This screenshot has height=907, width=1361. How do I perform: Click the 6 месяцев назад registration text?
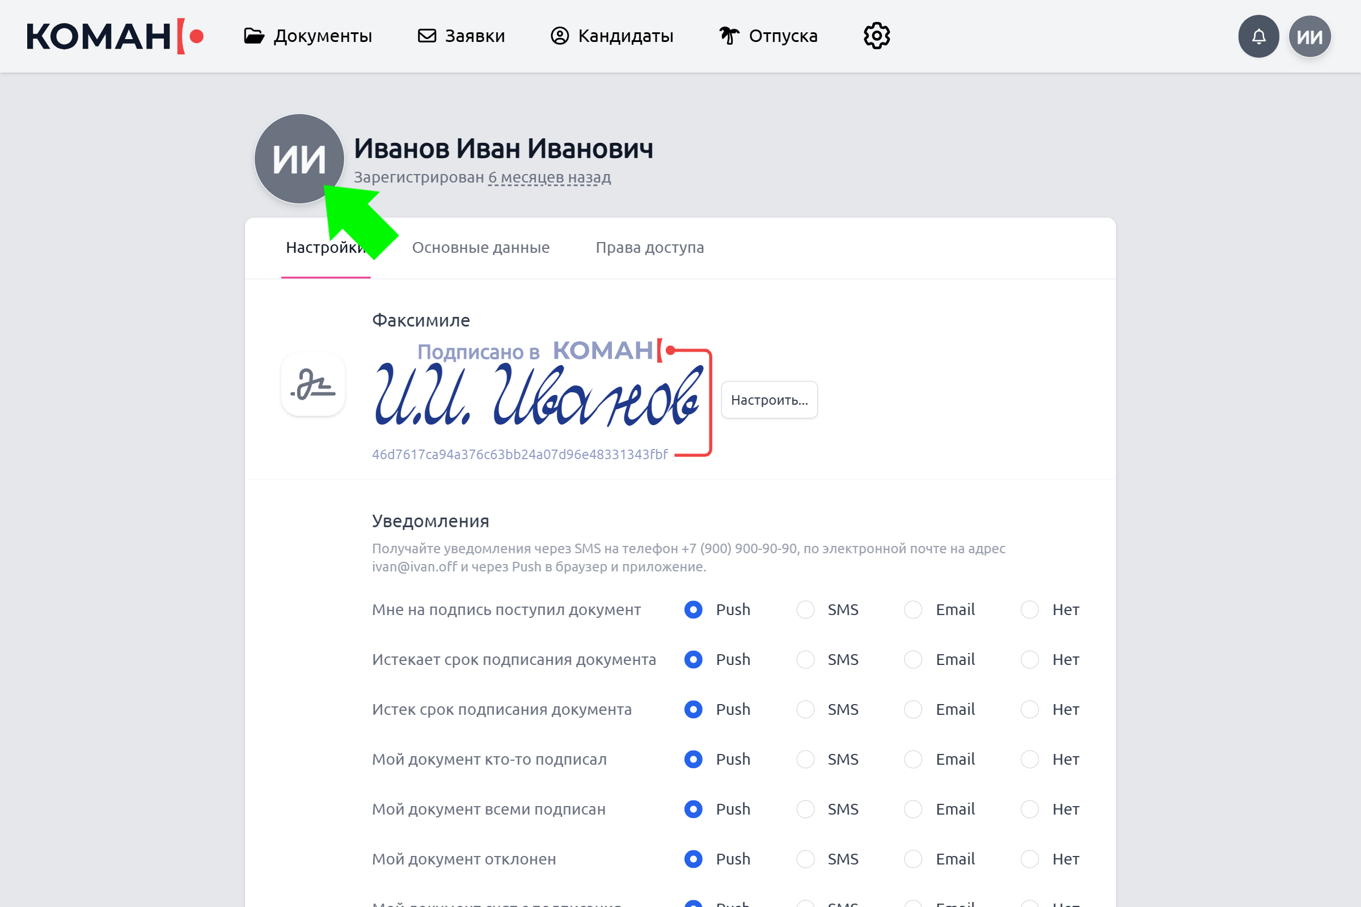click(549, 177)
